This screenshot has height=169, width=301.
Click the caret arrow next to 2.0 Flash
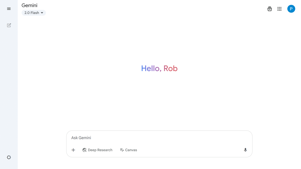tap(42, 13)
